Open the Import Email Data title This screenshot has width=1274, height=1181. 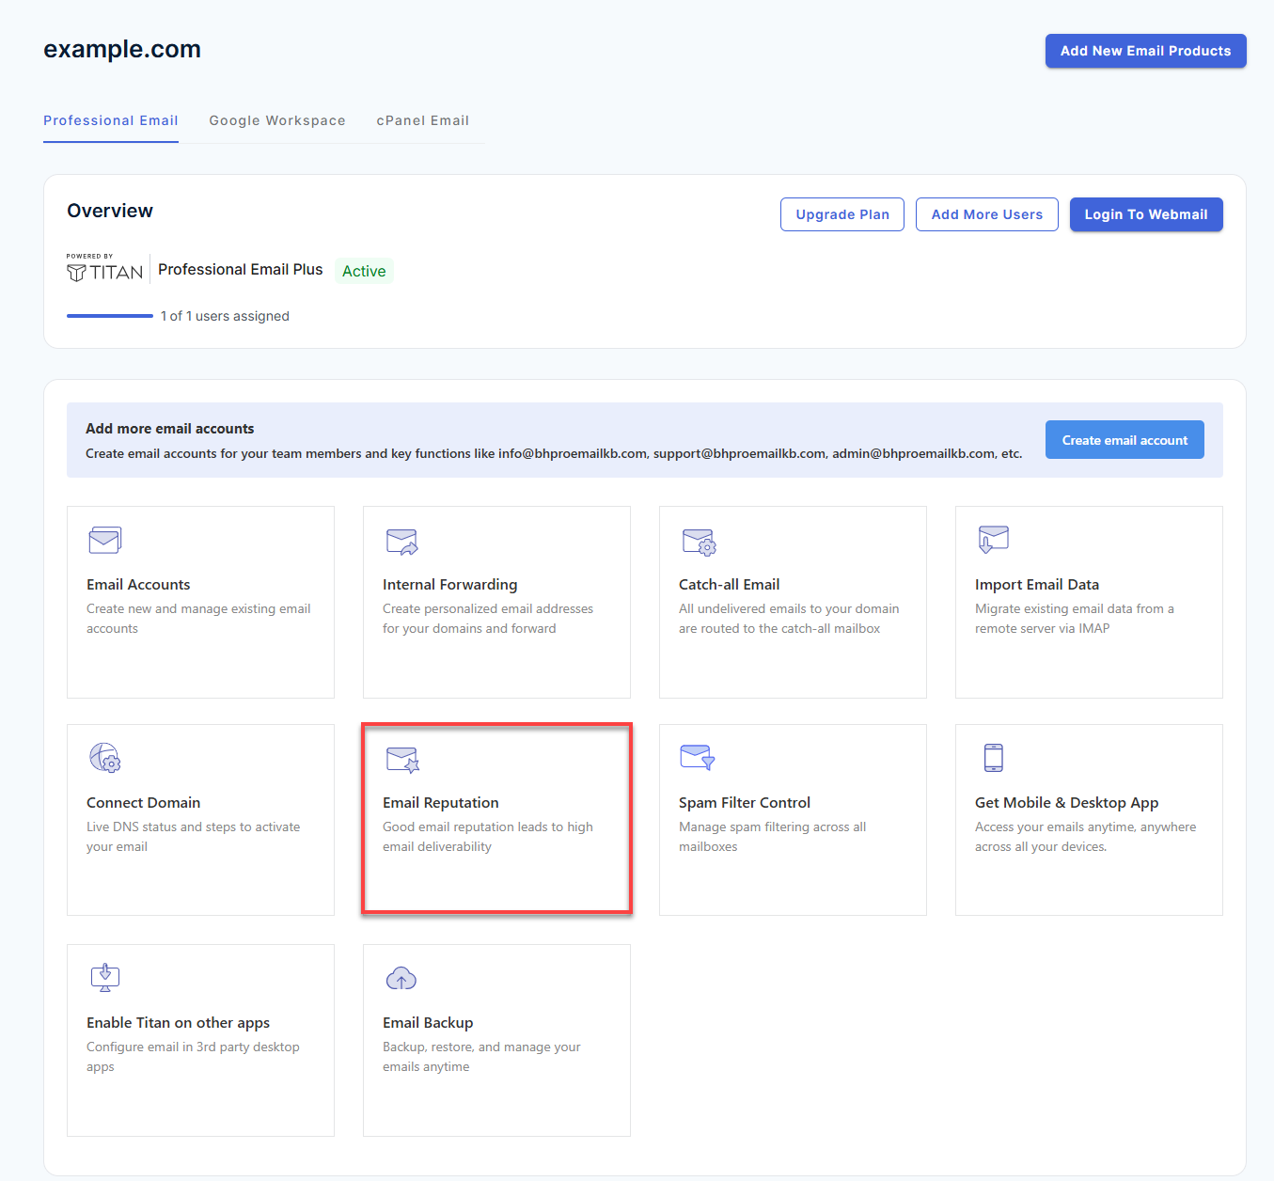tap(1037, 585)
